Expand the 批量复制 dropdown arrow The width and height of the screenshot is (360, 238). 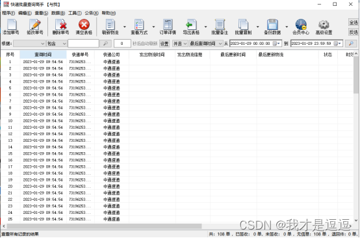[257, 27]
